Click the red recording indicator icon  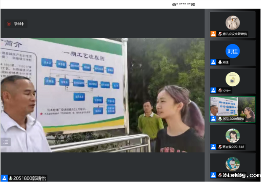tap(8, 24)
